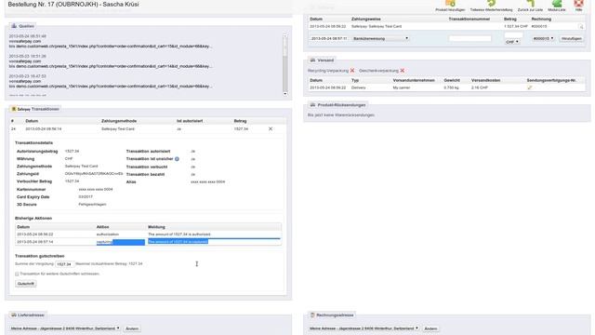
Task: Open the #000015 invoice dropdown
Action: pos(543,38)
